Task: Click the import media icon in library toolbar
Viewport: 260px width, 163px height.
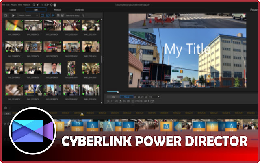Action: coord(6,15)
